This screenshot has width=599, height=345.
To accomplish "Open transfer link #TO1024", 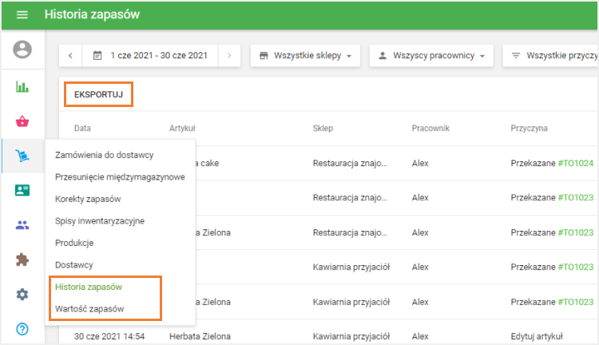I will coord(576,163).
